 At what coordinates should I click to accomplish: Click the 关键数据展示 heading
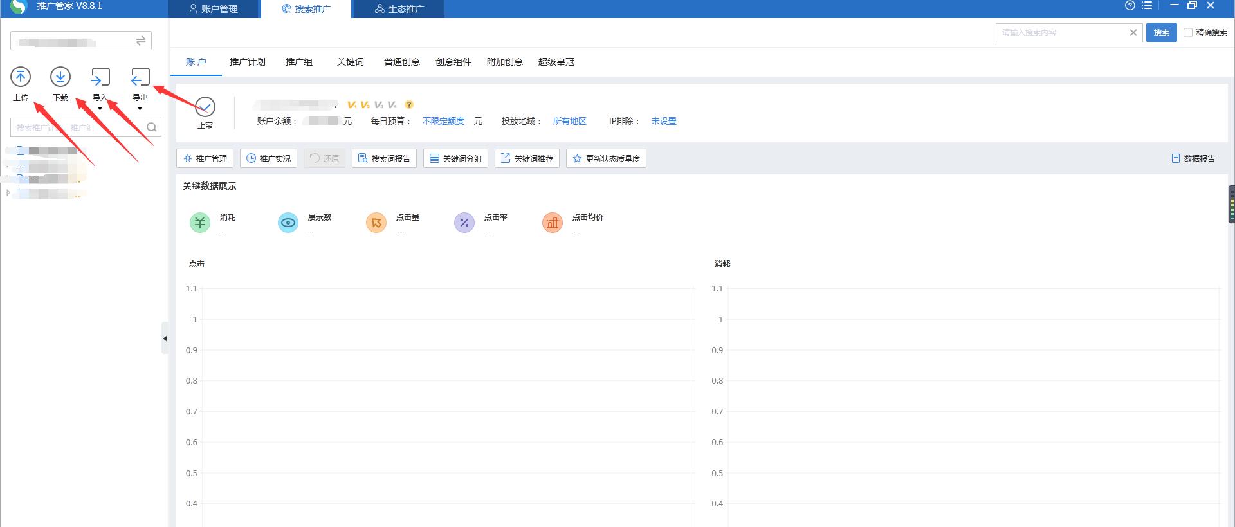(x=210, y=186)
